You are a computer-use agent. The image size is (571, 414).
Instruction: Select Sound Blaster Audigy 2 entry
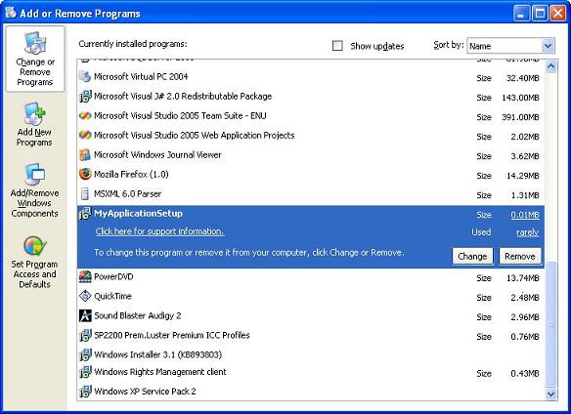[311, 315]
